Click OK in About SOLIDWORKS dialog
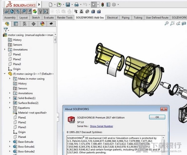Viewport: 187px width, 155px height. pyautogui.click(x=157, y=117)
